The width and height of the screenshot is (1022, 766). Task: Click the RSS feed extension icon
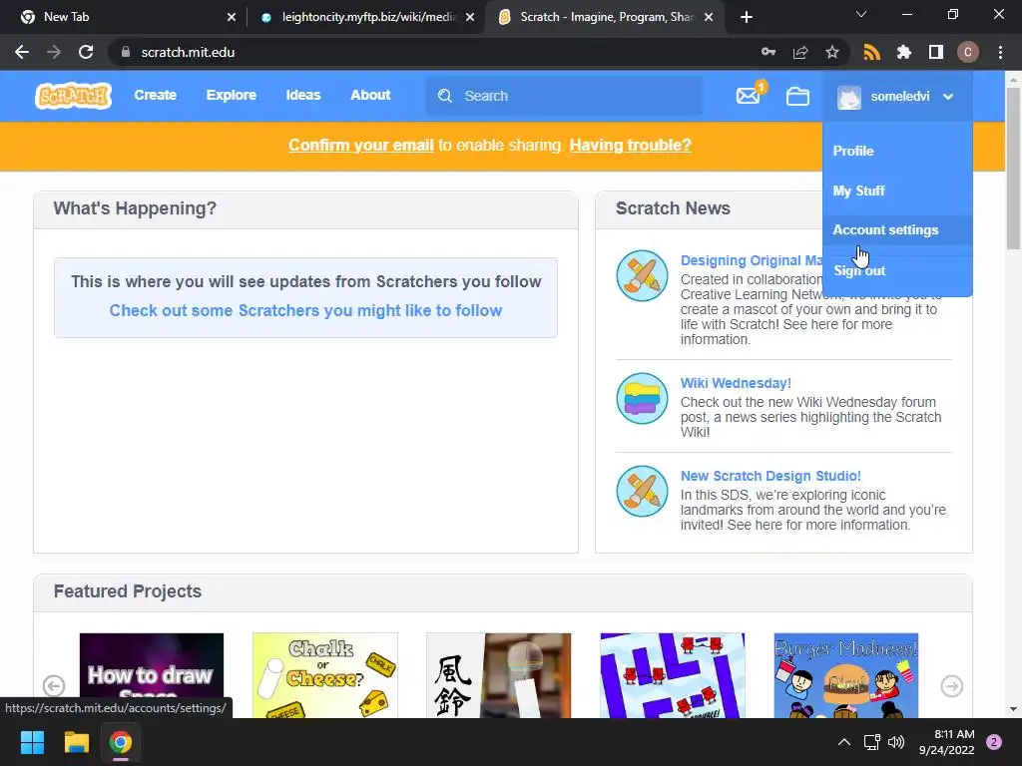point(871,52)
